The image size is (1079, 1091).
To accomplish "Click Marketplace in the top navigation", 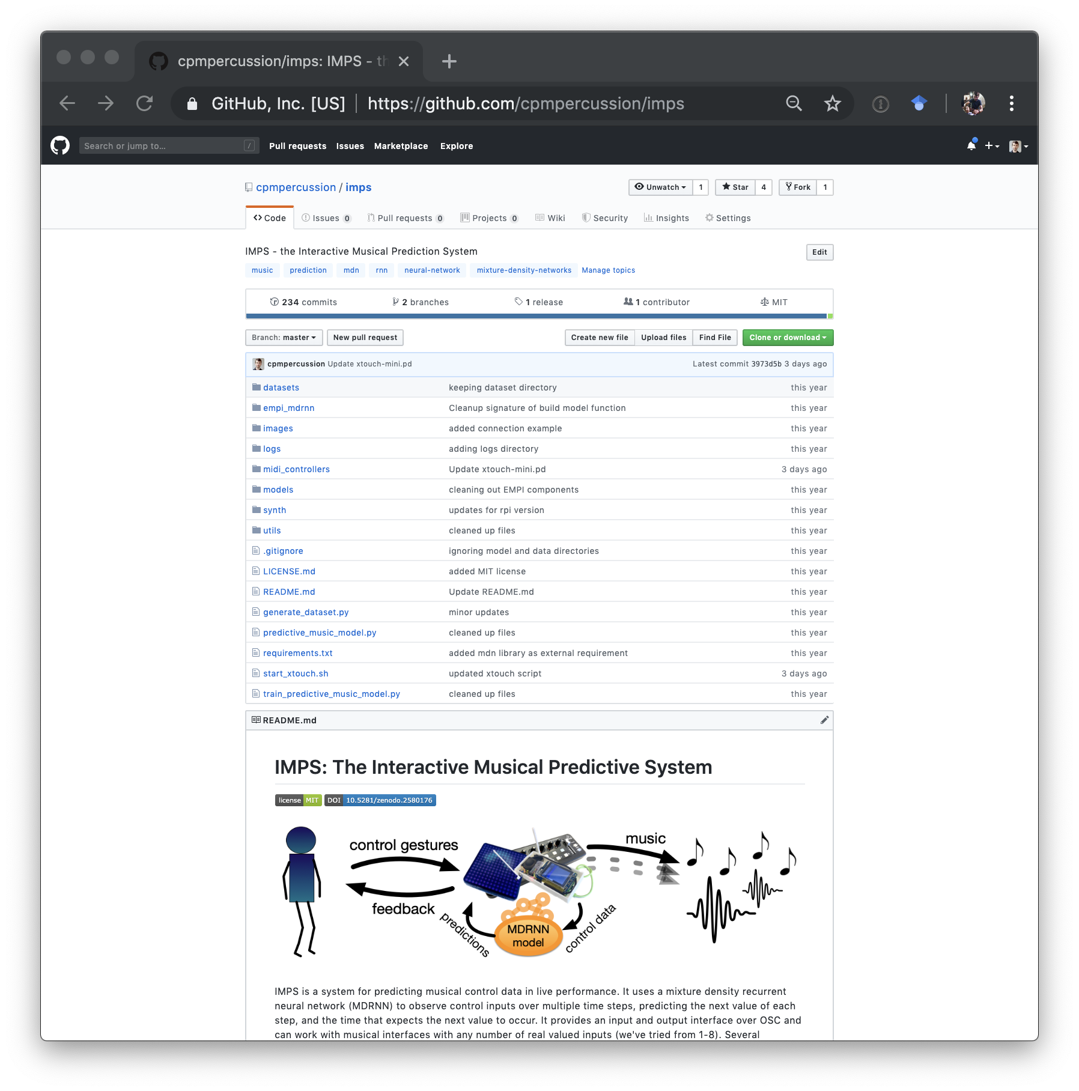I will click(x=401, y=146).
